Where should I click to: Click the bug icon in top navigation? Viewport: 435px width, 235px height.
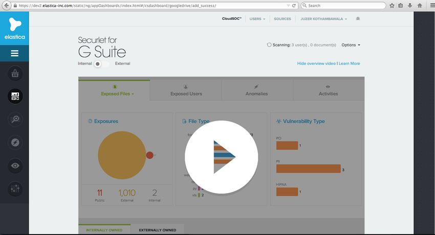[x=358, y=18]
